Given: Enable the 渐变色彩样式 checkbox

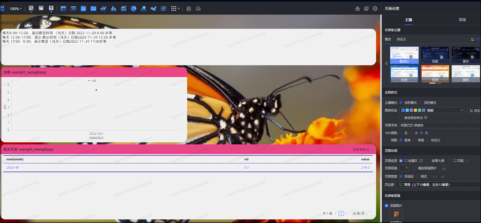Looking at the screenshot, I should [401, 118].
